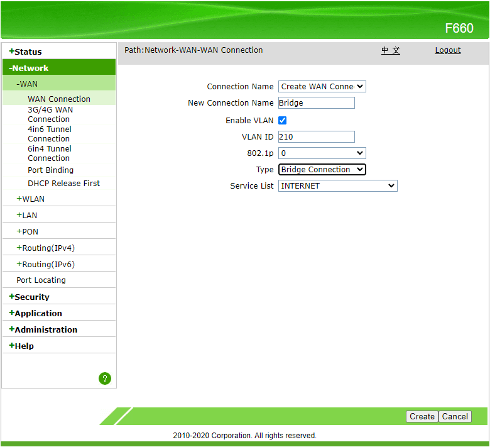Open the DHCP Release First page
The height and width of the screenshot is (447, 490).
pos(63,184)
